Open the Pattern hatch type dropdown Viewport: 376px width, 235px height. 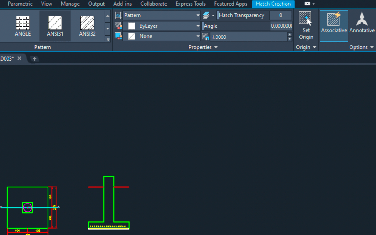pyautogui.click(x=162, y=15)
